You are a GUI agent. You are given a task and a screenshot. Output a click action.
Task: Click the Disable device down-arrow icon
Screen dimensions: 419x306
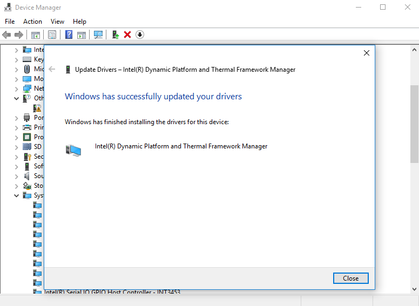click(x=140, y=35)
